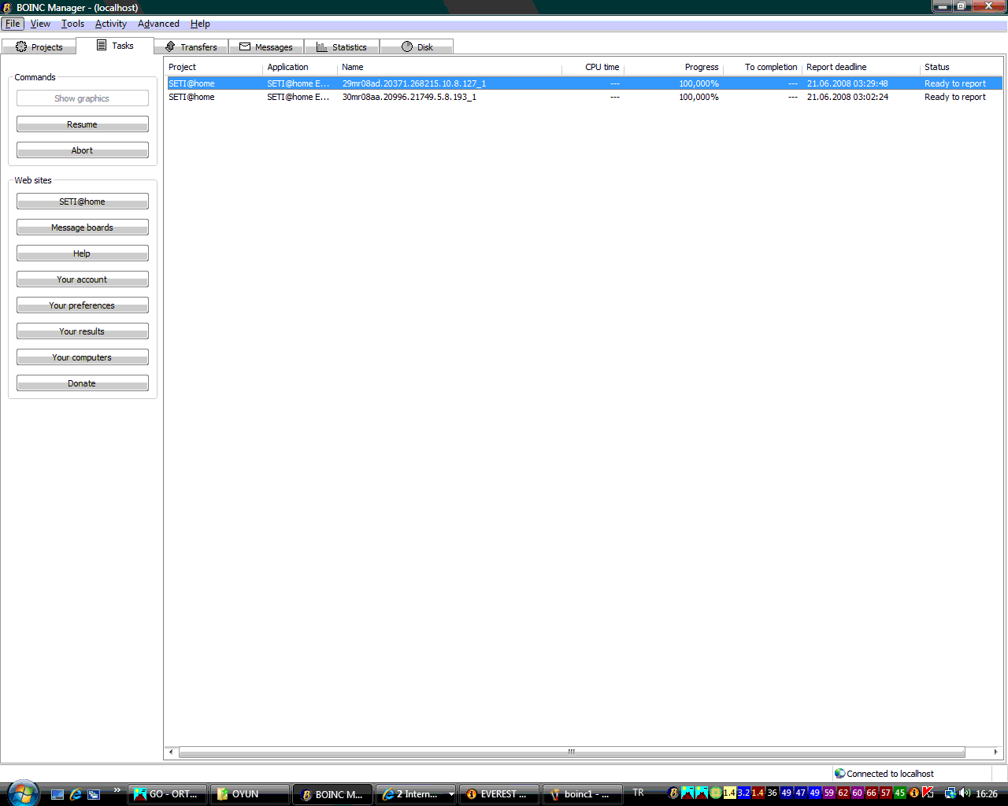
Task: Sort by Report deadline column
Action: click(x=861, y=67)
